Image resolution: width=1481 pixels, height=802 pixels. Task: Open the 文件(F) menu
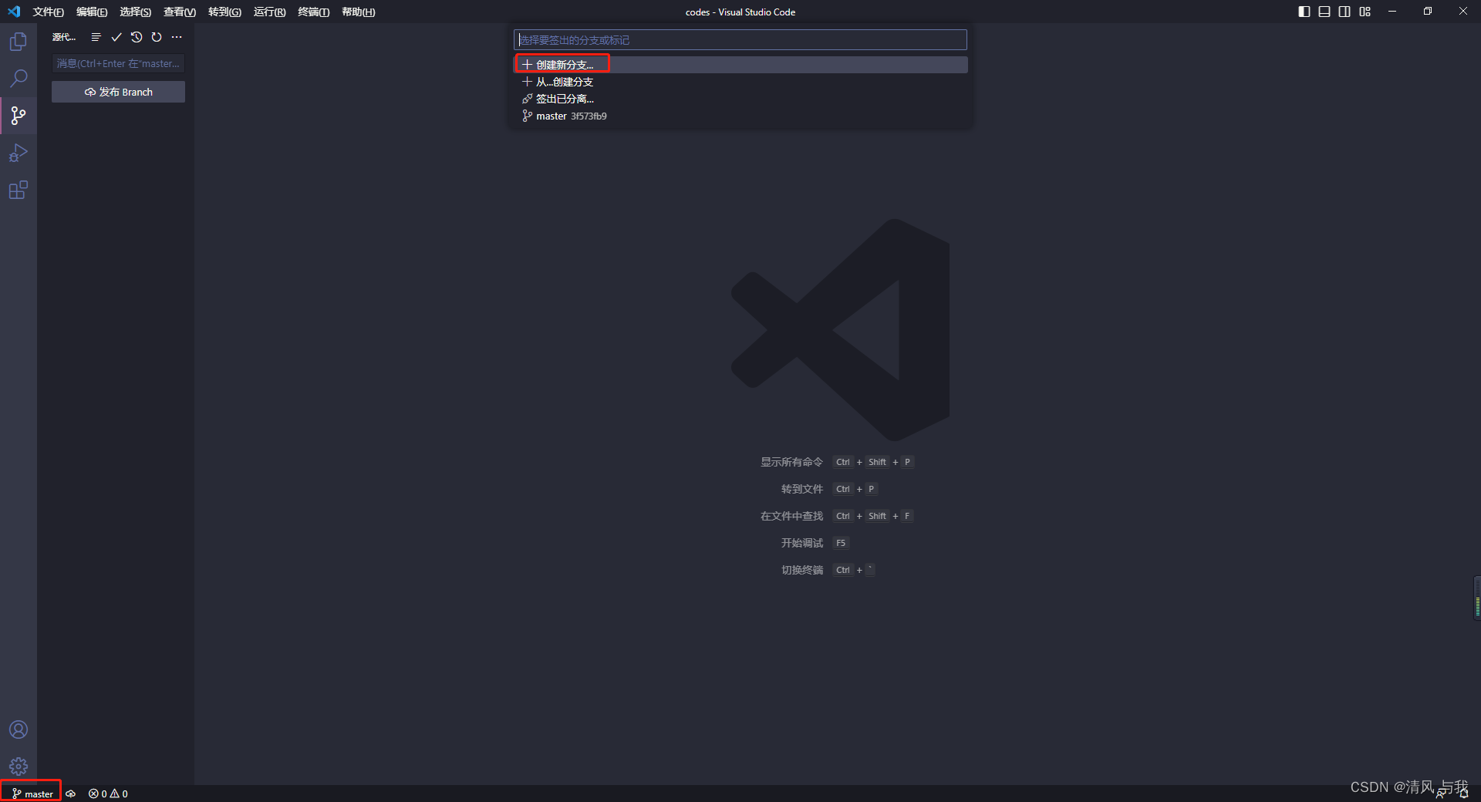(x=48, y=12)
